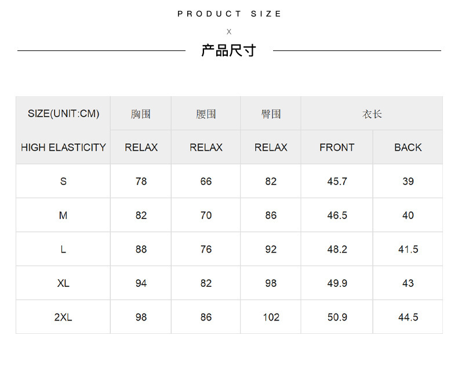Image resolution: width=458 pixels, height=386 pixels.
Task: Click the HIGH ELASTICITY label
Action: pos(63,147)
